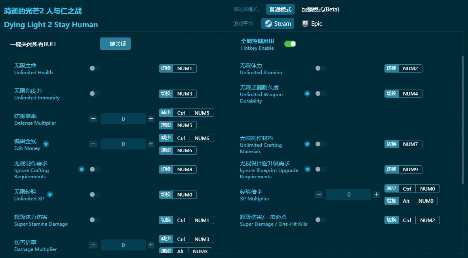Click star icon next to Unlimited Crafting Materials
This screenshot has height=258, width=468.
[307, 144]
